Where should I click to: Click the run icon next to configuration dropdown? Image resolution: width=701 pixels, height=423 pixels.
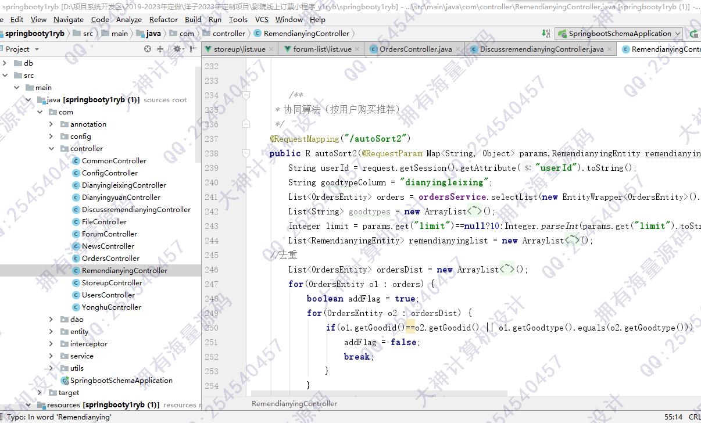(694, 34)
